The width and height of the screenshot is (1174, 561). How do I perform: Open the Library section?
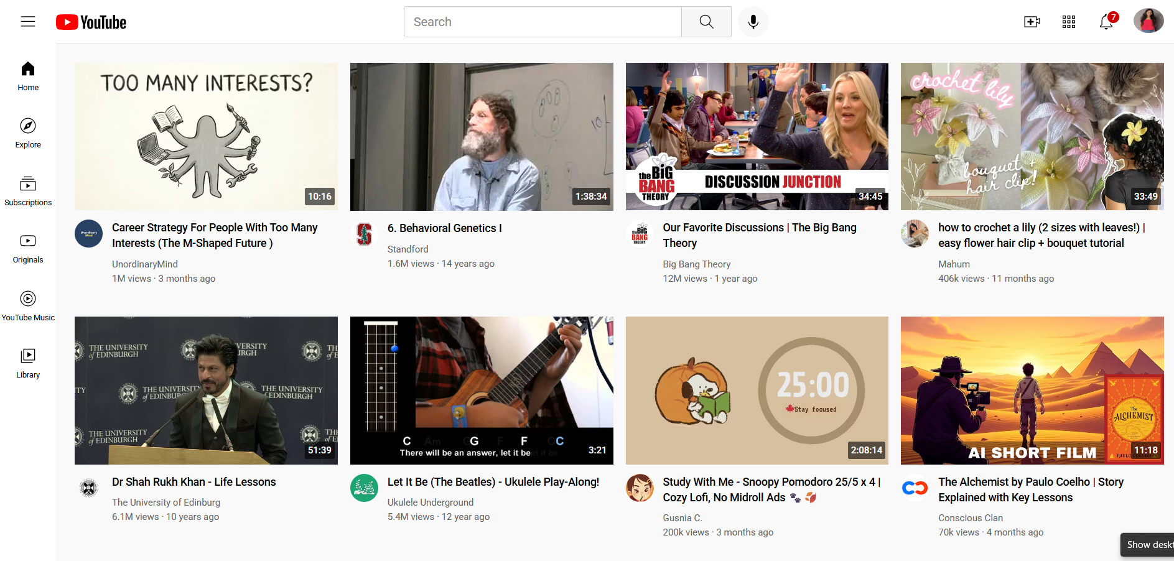(x=28, y=363)
